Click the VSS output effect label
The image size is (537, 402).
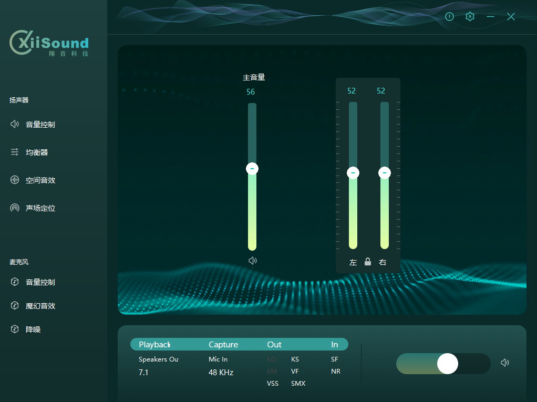pos(273,384)
